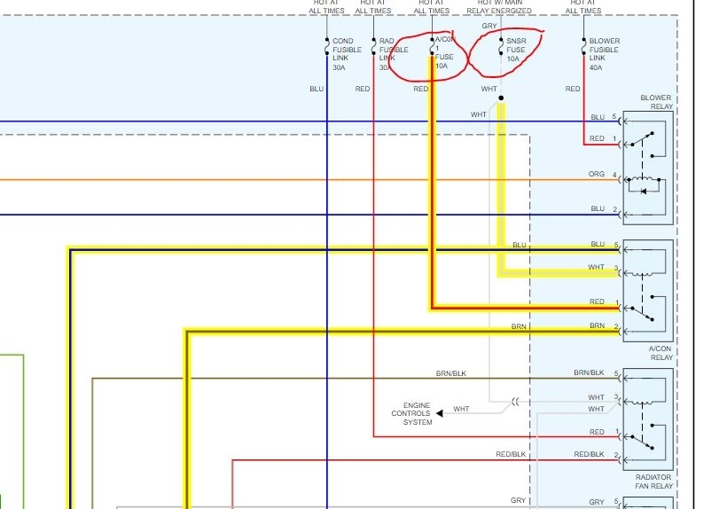The height and width of the screenshot is (509, 727).
Task: Click the 'RADIATOR FAN RELAY' title
Action: pos(653,482)
